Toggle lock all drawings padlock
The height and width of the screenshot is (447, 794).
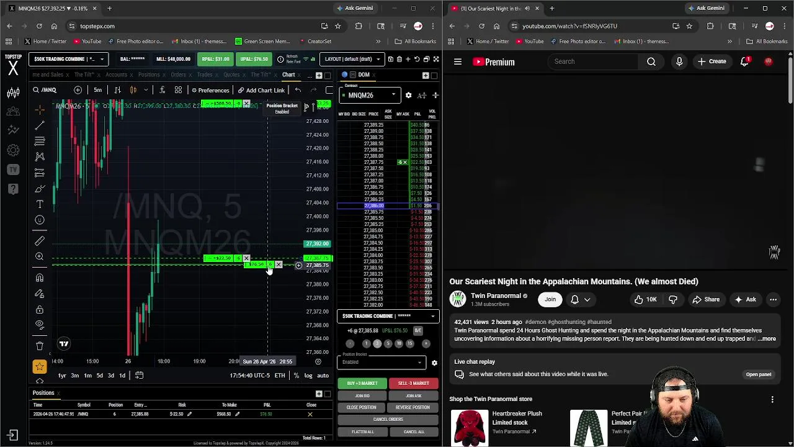pyautogui.click(x=40, y=309)
